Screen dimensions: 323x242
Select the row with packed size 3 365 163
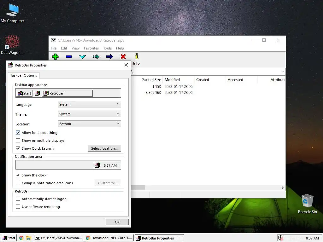click(x=208, y=92)
